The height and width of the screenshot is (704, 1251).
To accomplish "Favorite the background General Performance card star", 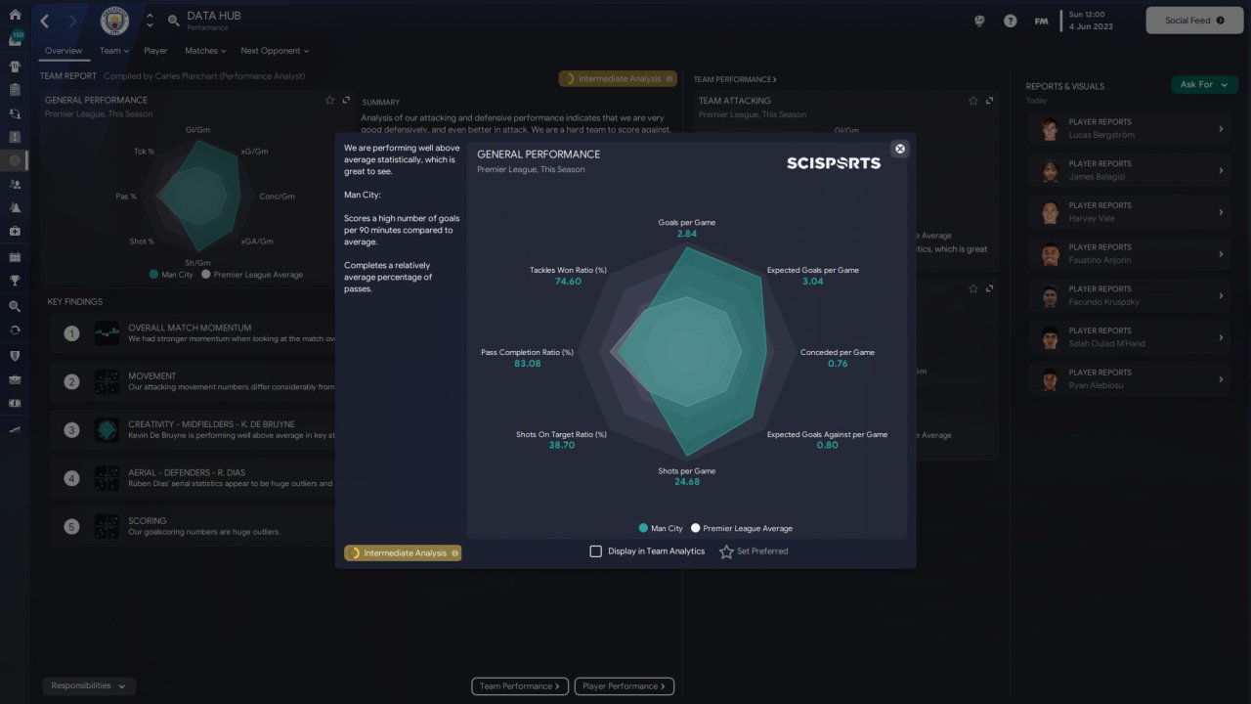I will point(330,100).
